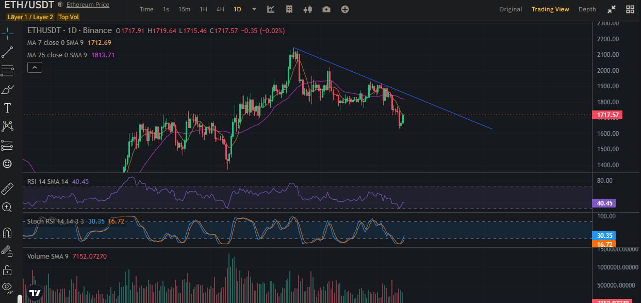Take a chart snapshot with camera

[x=326, y=9]
